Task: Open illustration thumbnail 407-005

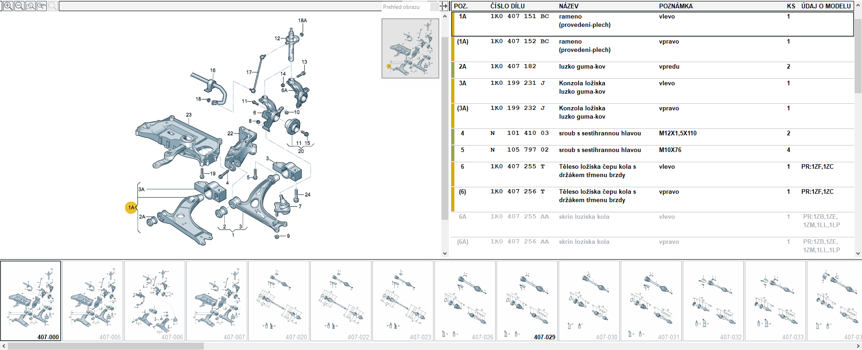Action: click(93, 301)
